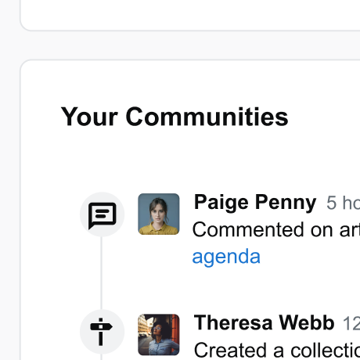Click the timeline line below the signpost icon
Viewport: 360px width, 360px height.
(101, 357)
